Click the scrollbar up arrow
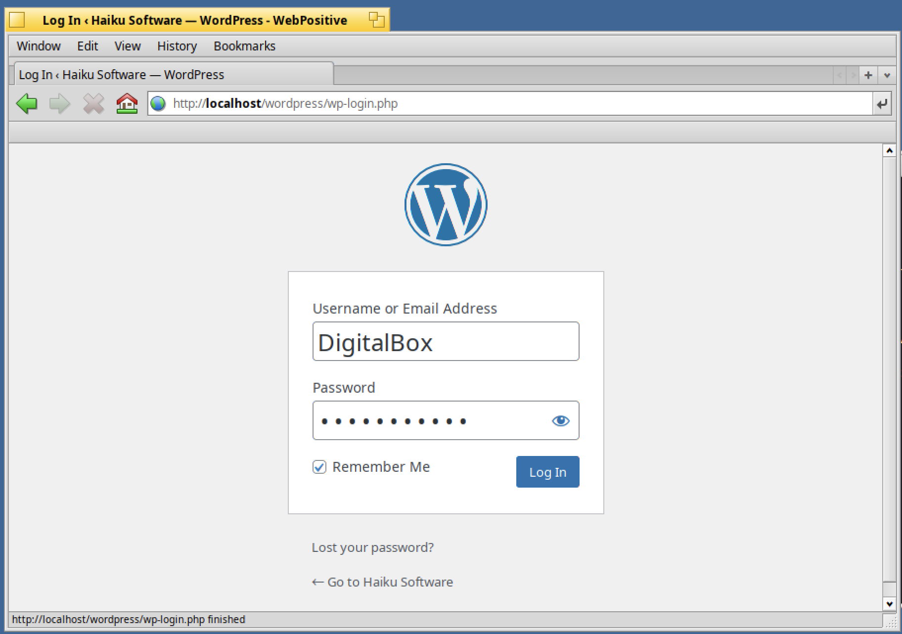The image size is (902, 634). pos(889,150)
